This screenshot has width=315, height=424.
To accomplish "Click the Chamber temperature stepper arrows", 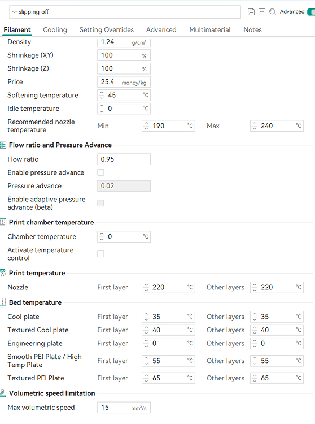I will pyautogui.click(x=102, y=237).
